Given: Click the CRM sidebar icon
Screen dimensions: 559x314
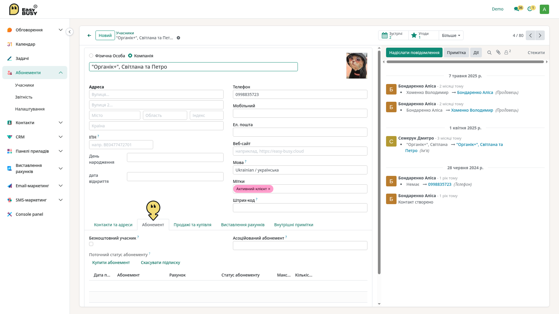Looking at the screenshot, I should pos(10,137).
